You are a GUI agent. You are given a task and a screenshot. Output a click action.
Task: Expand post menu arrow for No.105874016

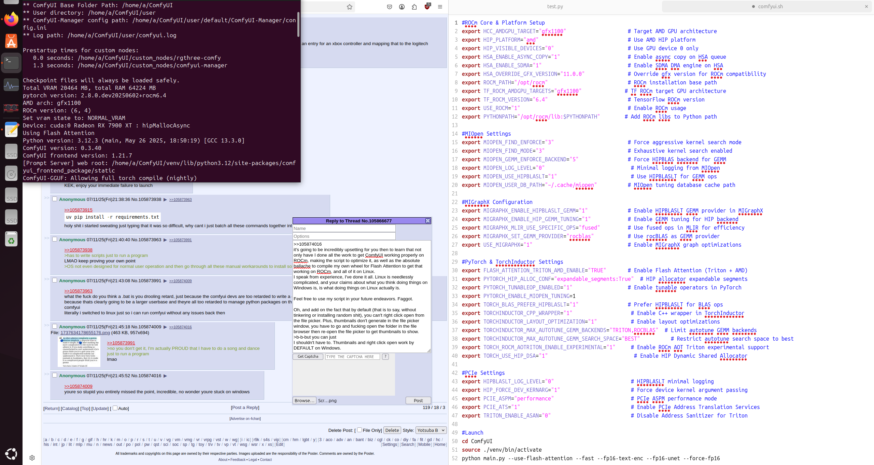pos(165,376)
